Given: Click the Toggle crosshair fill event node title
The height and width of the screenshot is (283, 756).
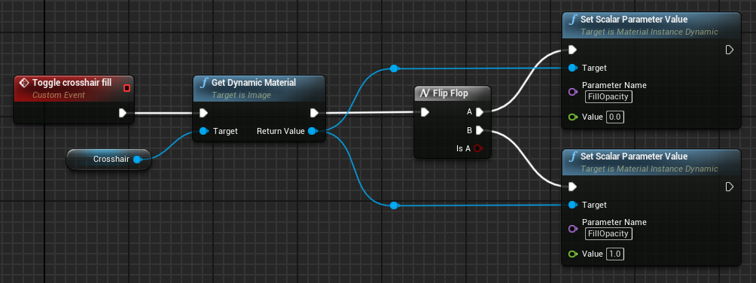Looking at the screenshot, I should tap(72, 83).
